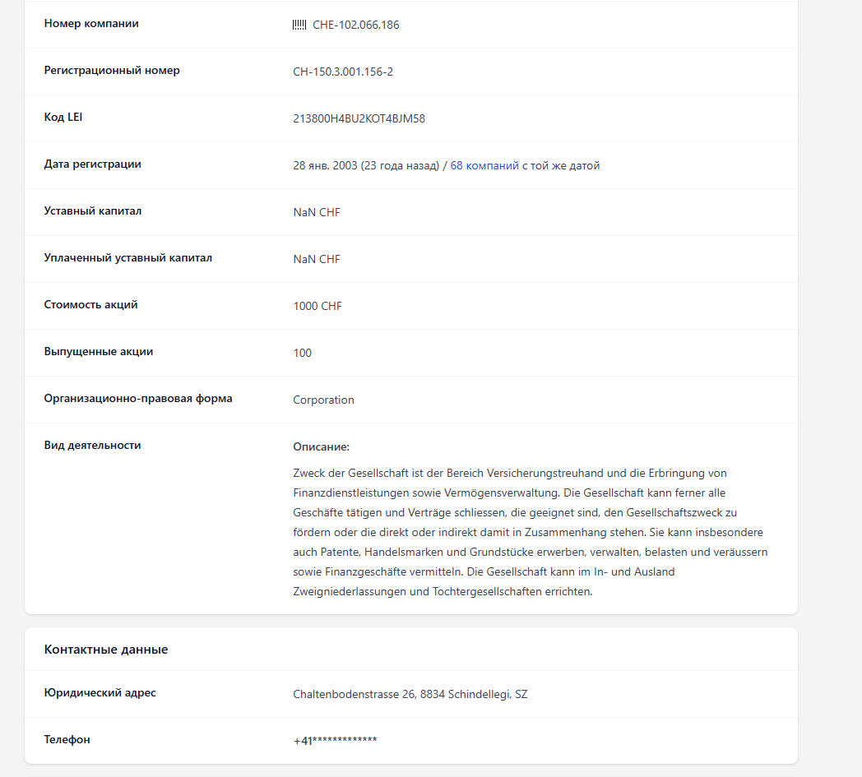This screenshot has width=862, height=777.
Task: Click the LEI code 213800H4BU2KOT4BJM58
Action: point(359,118)
